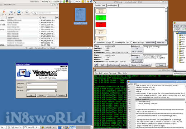Image resolution: width=186 pixels, height=129 pixels.
Task: Enable the Show Branch Tags checkbox
Action: pyautogui.click(x=95, y=42)
